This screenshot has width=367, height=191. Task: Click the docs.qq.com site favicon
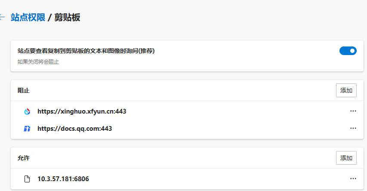pos(27,128)
